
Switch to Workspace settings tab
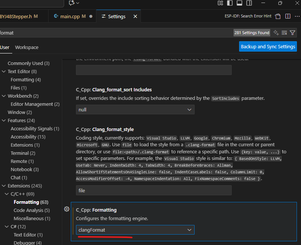[27, 47]
